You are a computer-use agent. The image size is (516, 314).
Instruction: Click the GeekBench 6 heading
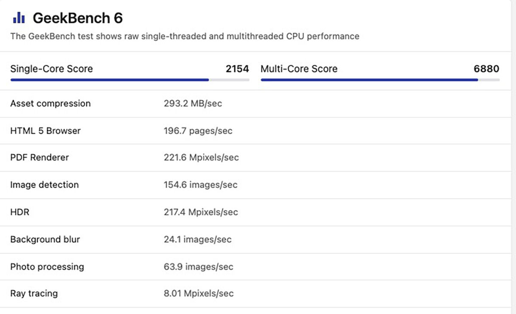pos(78,18)
